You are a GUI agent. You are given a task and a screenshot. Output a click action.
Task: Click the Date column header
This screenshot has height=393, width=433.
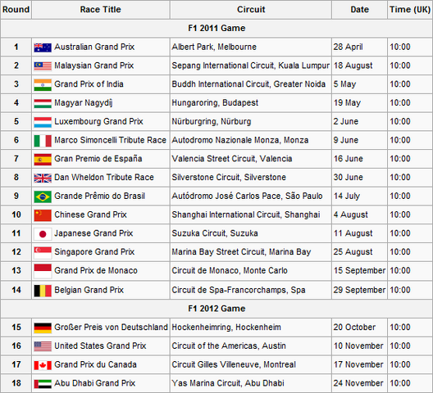(x=359, y=10)
